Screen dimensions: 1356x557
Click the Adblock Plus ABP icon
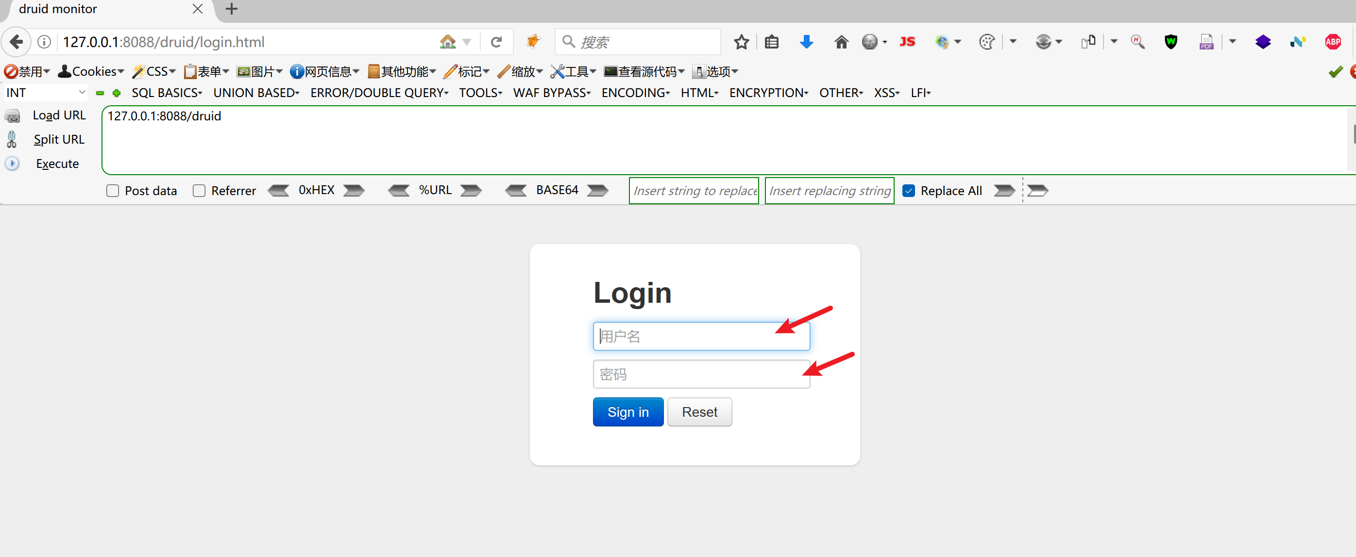click(x=1332, y=42)
